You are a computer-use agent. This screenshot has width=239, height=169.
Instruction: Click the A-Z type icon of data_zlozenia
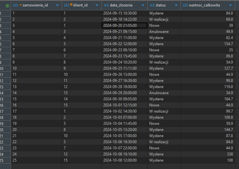coord(106,5)
